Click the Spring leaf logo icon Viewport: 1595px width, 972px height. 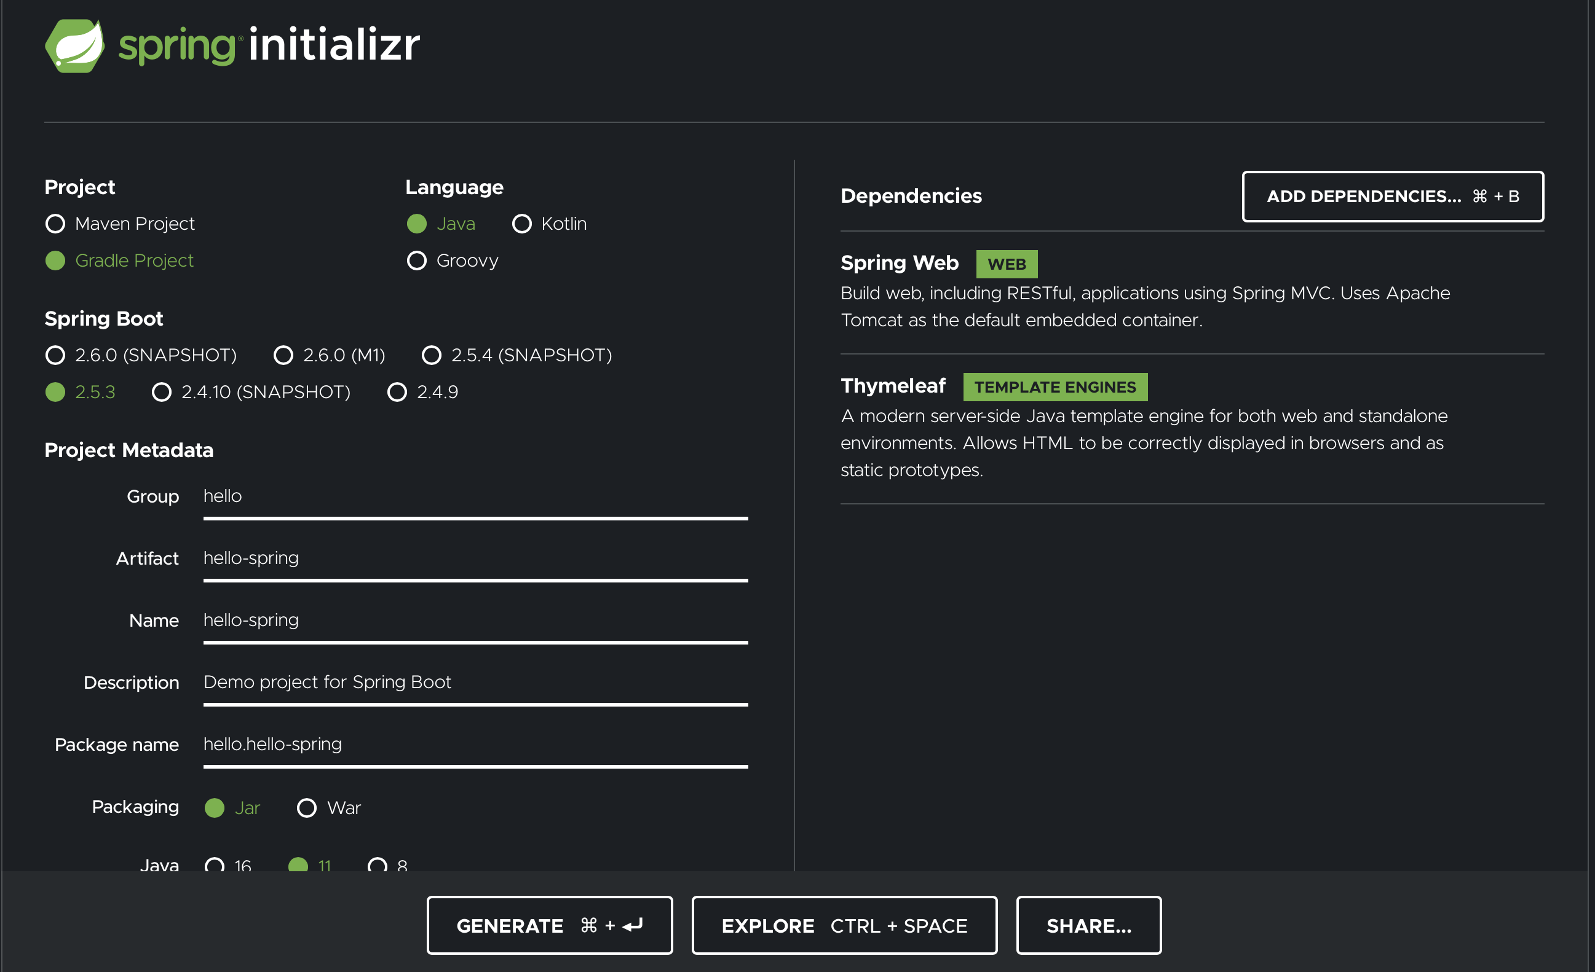pyautogui.click(x=74, y=46)
